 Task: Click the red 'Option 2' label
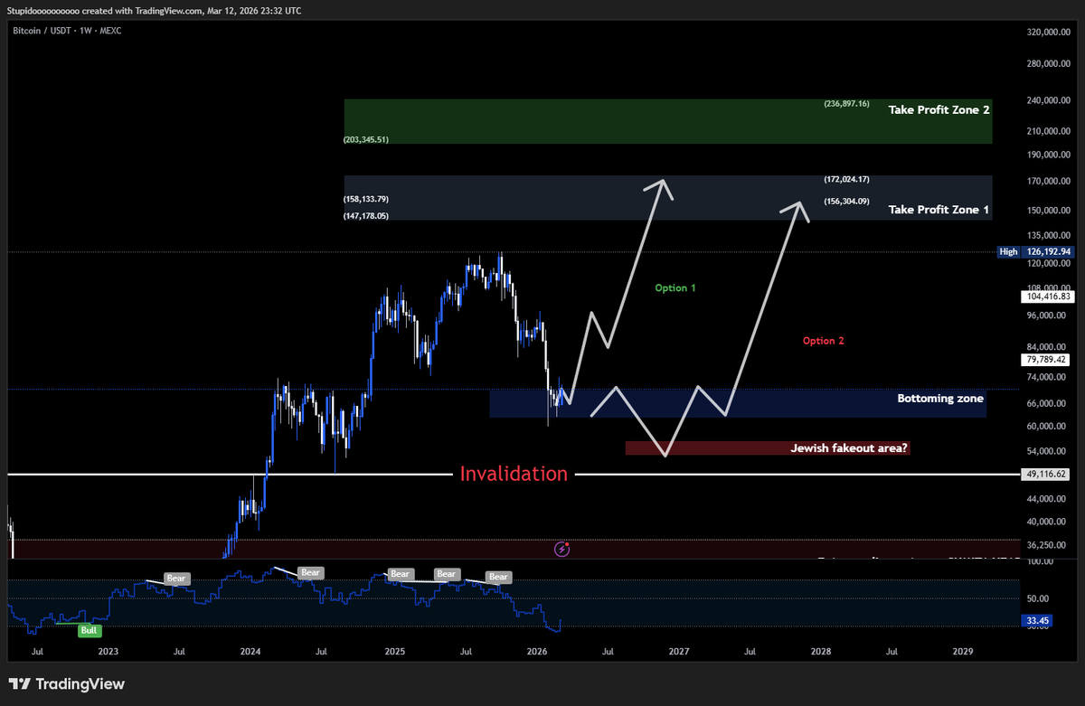tap(824, 341)
